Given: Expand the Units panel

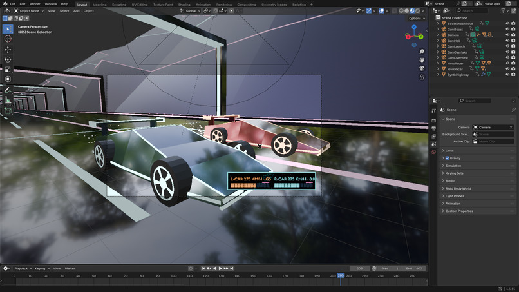Looking at the screenshot, I should click(x=477, y=150).
